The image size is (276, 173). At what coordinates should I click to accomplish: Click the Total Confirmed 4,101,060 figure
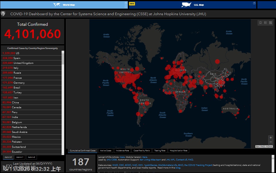click(x=33, y=34)
